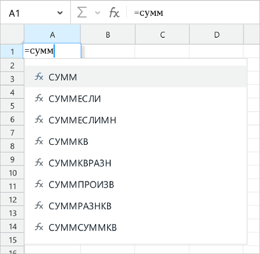The width and height of the screenshot is (260, 254).
Task: Click cell A1 editing =сумм
Action: pyautogui.click(x=52, y=51)
